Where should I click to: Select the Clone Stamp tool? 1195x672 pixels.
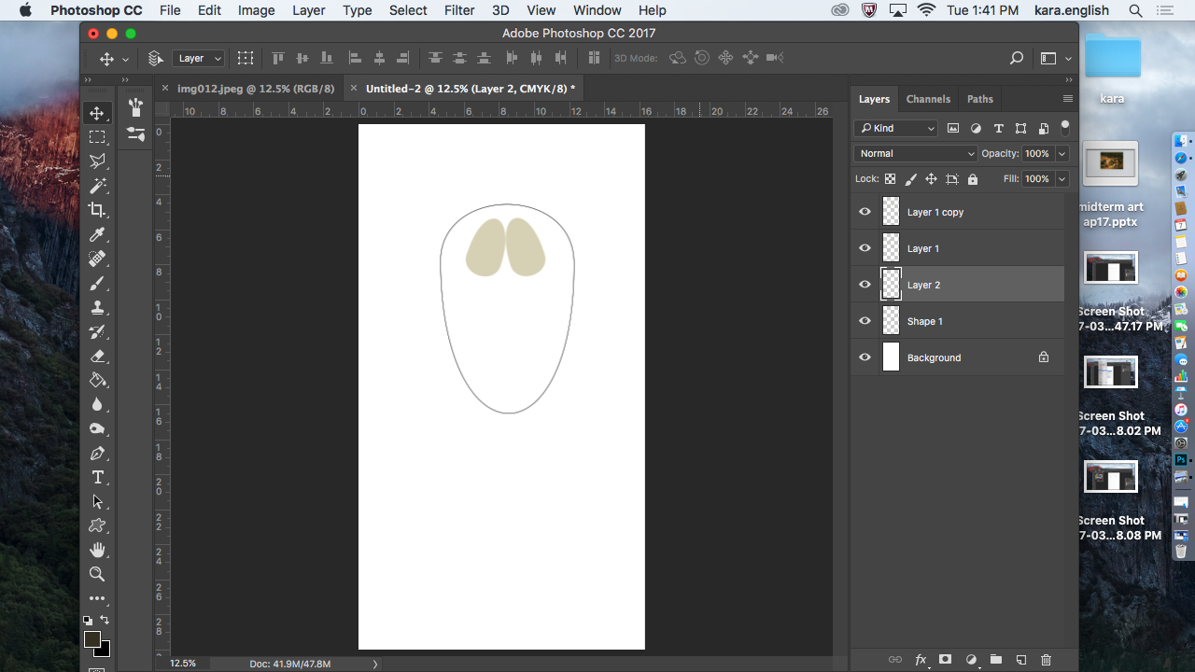click(97, 307)
